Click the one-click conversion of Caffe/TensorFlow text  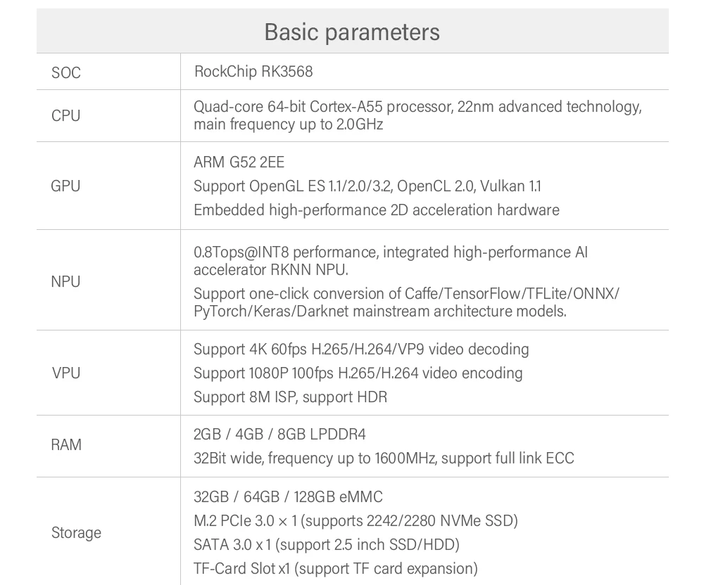tap(406, 302)
